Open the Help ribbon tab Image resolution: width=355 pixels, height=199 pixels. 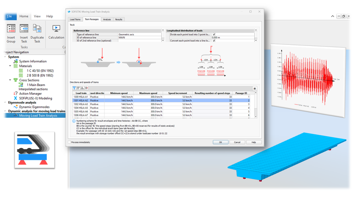(x=49, y=16)
